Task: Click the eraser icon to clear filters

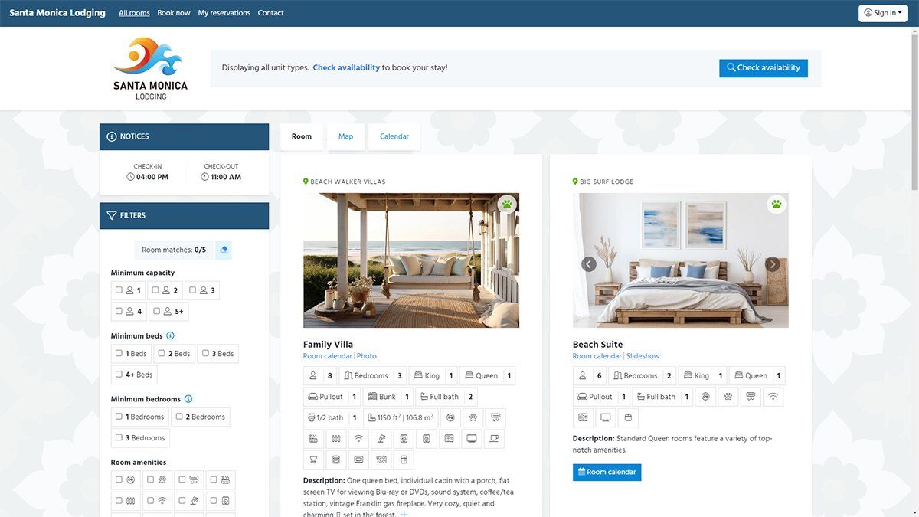Action: (x=224, y=250)
